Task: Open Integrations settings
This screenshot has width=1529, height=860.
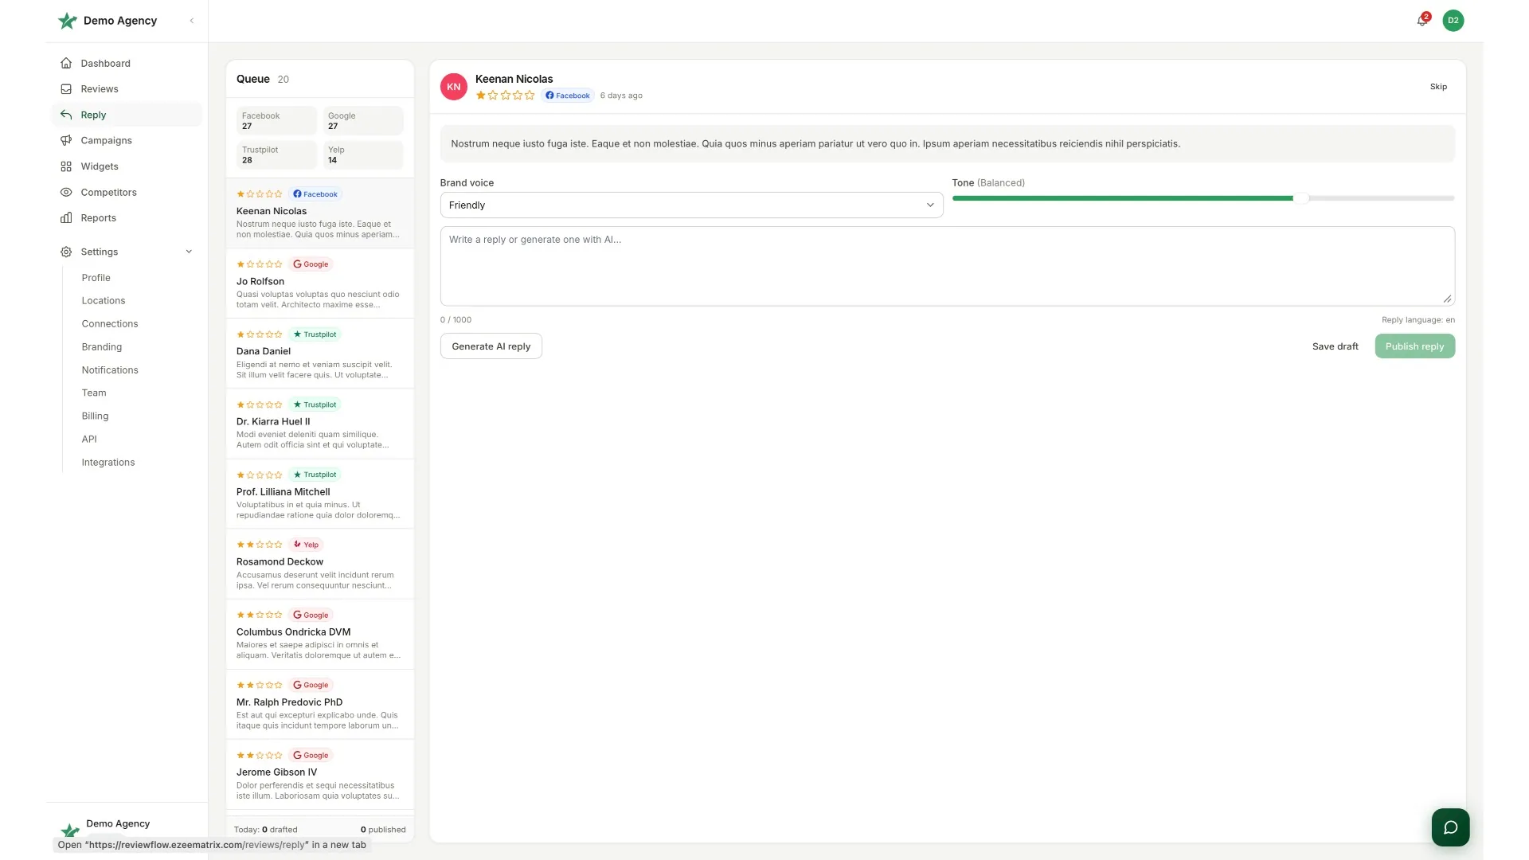Action: click(108, 463)
